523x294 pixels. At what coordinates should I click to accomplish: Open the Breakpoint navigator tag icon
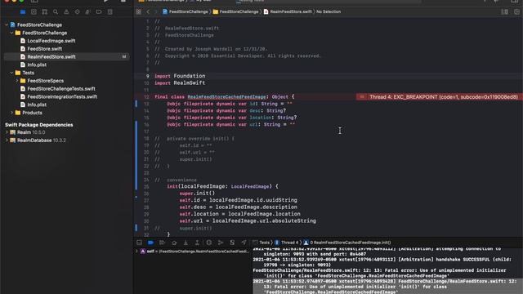click(99, 12)
